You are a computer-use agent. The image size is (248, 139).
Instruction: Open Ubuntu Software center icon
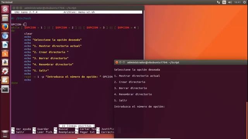pyautogui.click(x=5, y=54)
